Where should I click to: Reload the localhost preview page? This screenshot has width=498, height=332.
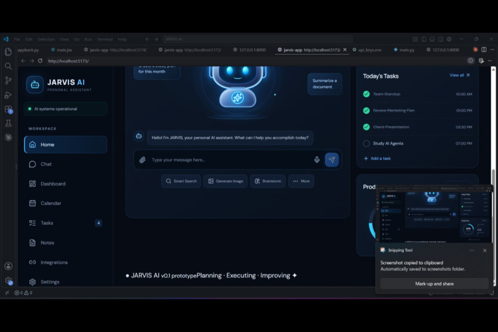tap(40, 61)
